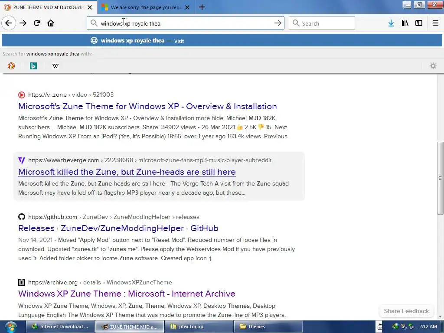Open the Themes folder taskbar item
Screen dimensions: 444x333
point(268,326)
